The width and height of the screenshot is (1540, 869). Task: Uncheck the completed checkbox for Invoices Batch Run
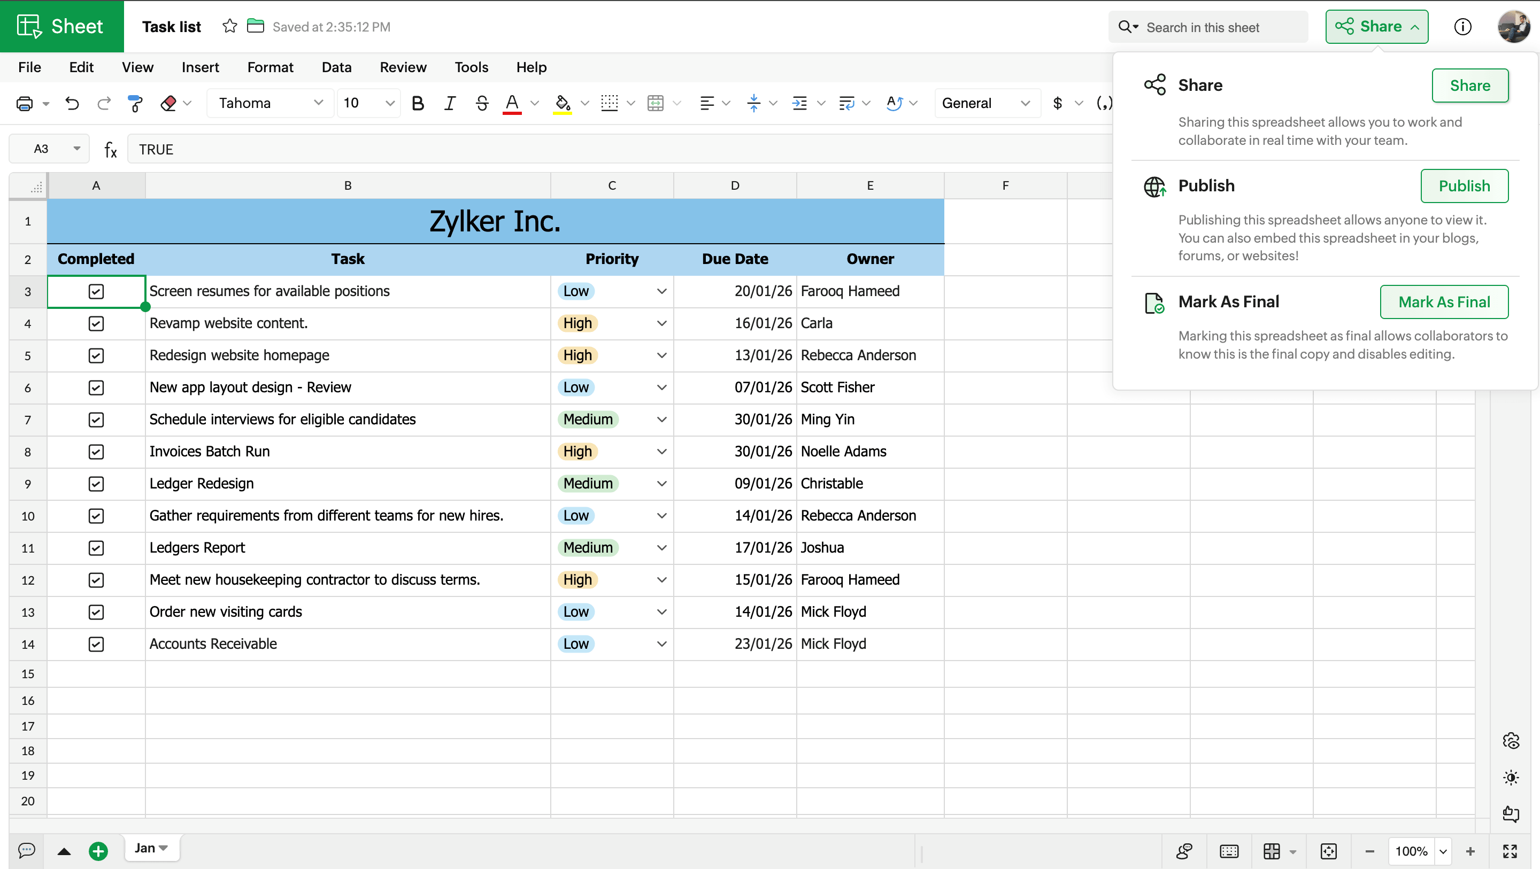click(96, 452)
